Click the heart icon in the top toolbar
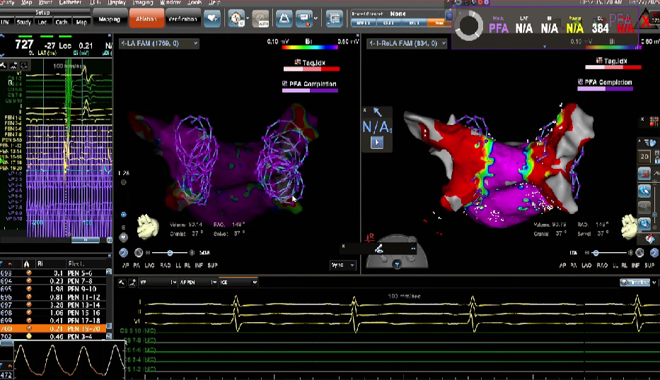The width and height of the screenshot is (660, 380). tap(212, 18)
